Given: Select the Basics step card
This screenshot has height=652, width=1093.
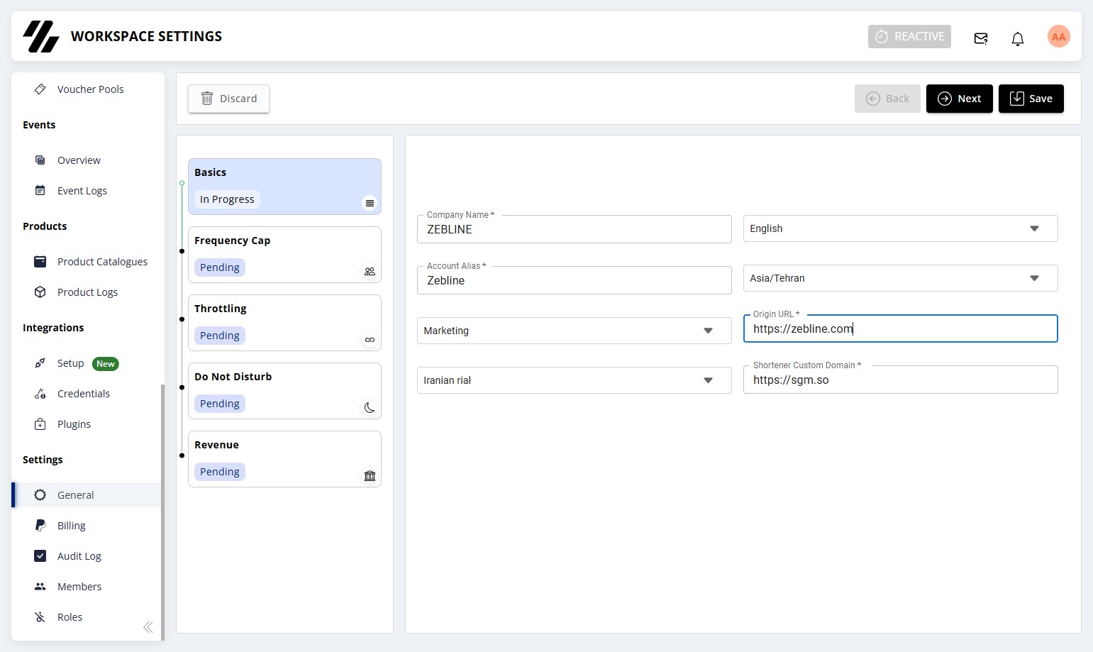Looking at the screenshot, I should (284, 187).
